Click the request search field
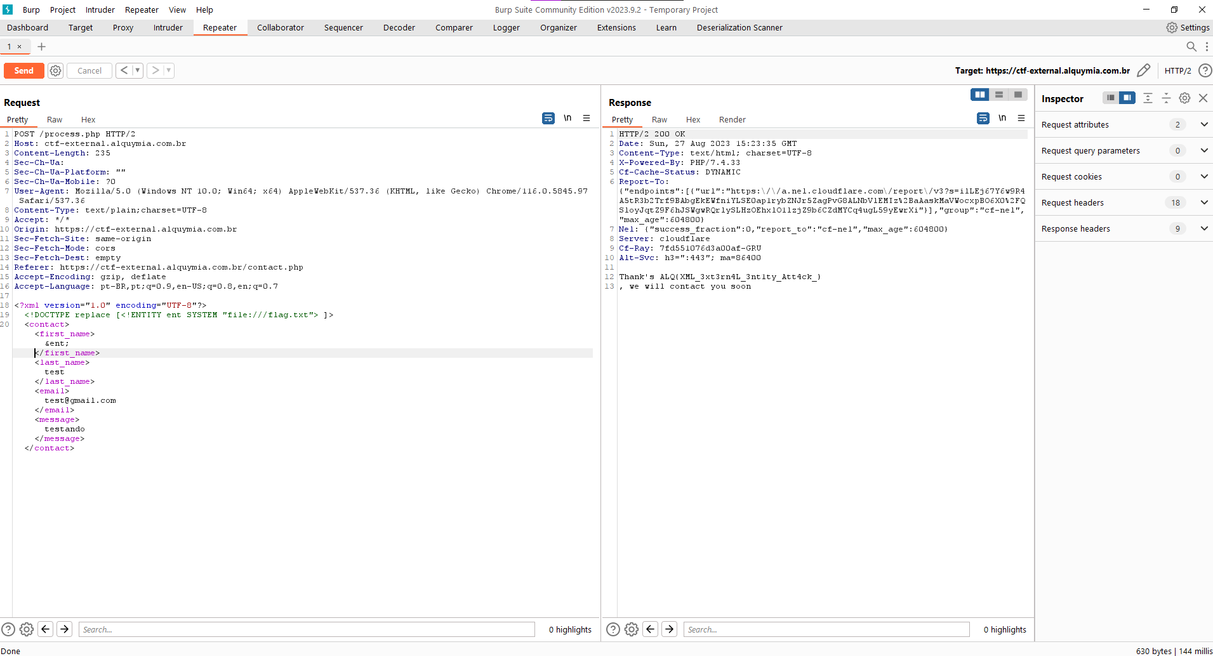The height and width of the screenshot is (656, 1213). tap(307, 629)
